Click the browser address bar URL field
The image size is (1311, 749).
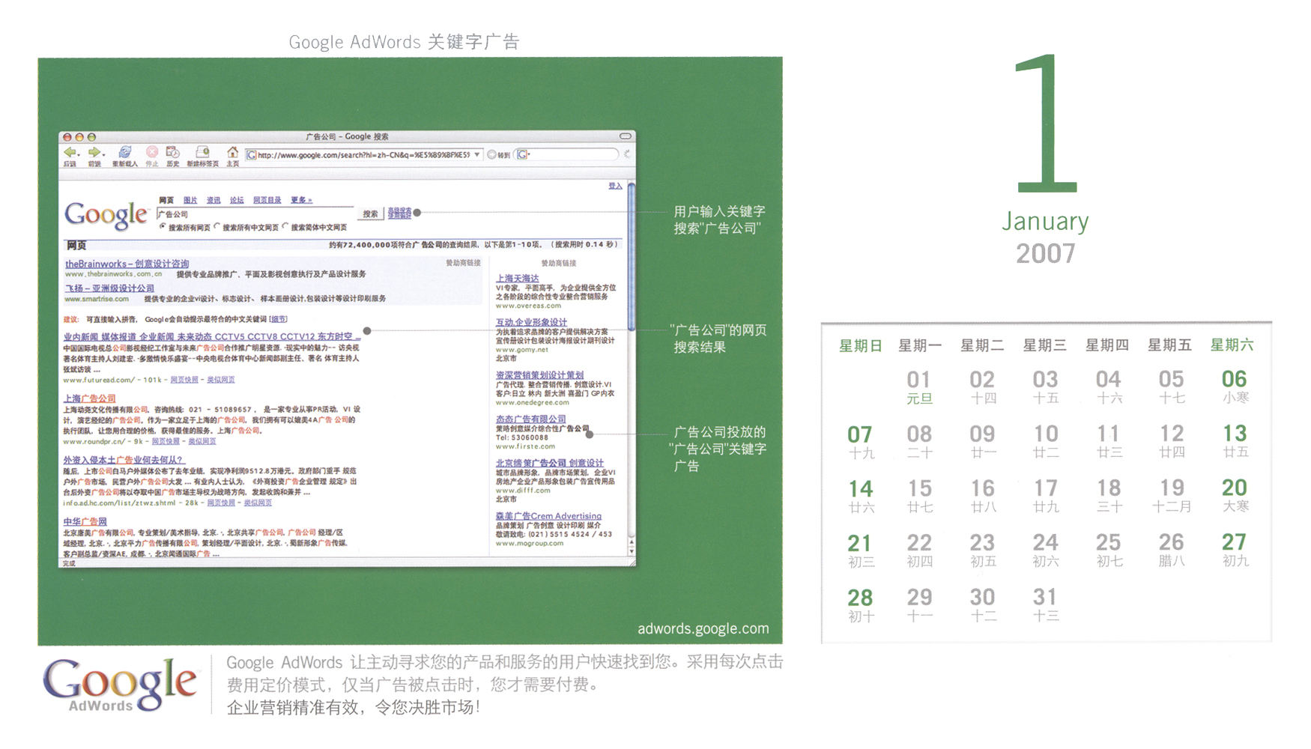click(364, 155)
